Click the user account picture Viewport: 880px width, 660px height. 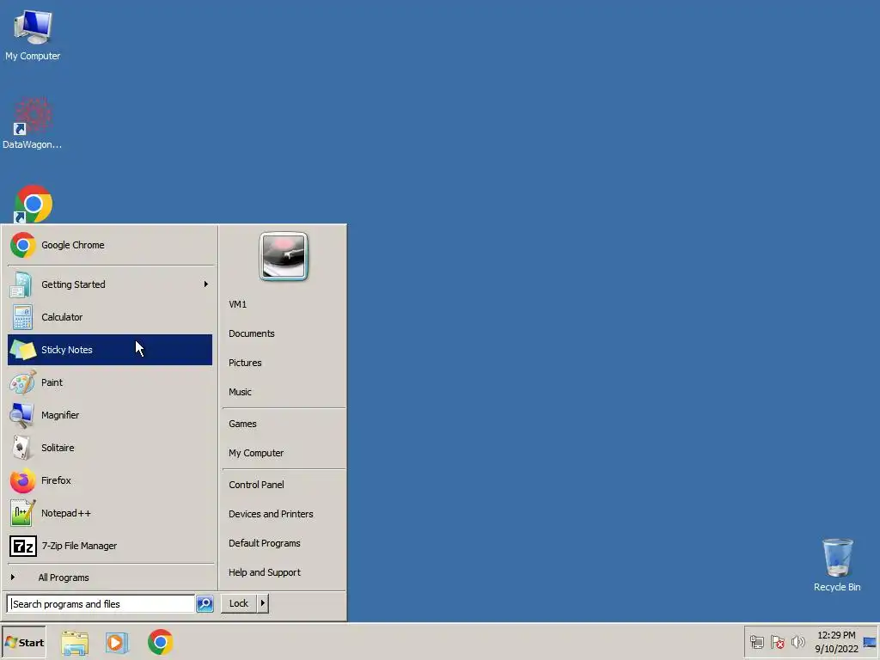(284, 256)
